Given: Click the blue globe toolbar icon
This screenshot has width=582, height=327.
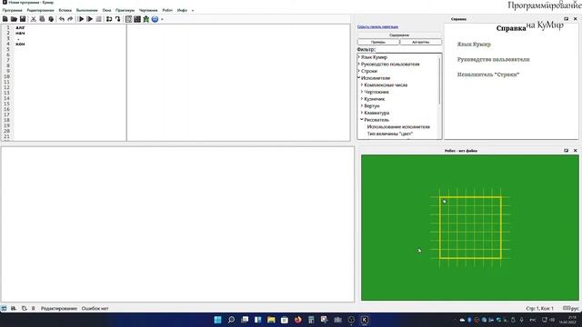Looking at the screenshot, I should pyautogui.click(x=155, y=19).
